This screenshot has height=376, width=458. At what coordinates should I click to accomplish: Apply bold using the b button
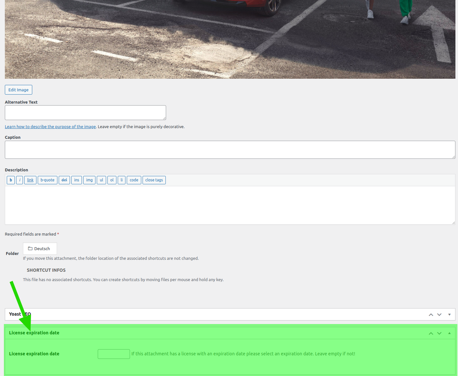(x=11, y=180)
